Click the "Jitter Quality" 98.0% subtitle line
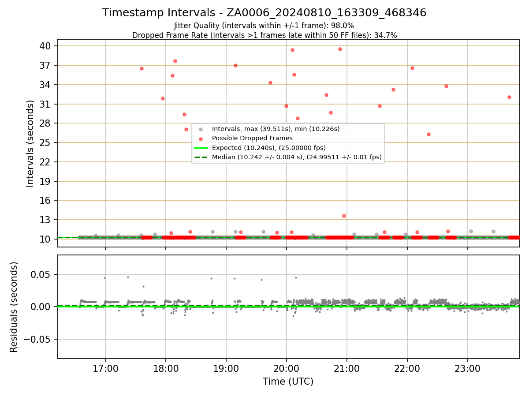Viewport: 529px width, 397px height. [264, 26]
